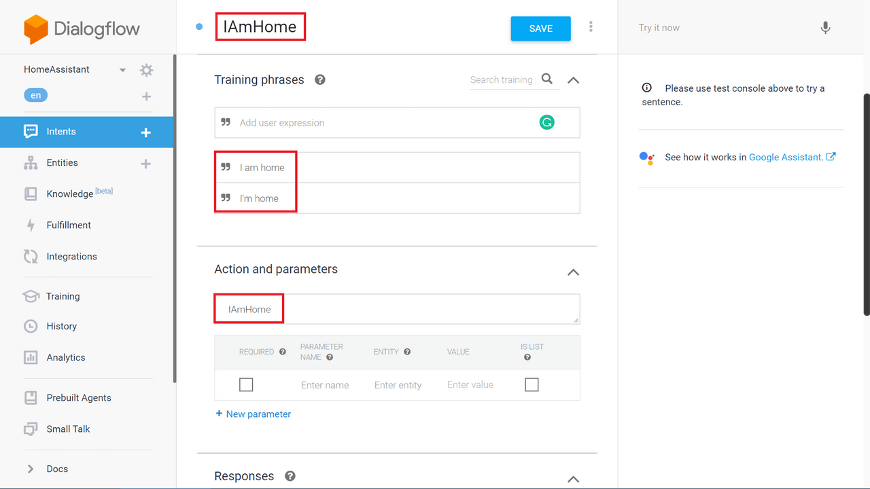Click the History clock icon

click(x=31, y=327)
